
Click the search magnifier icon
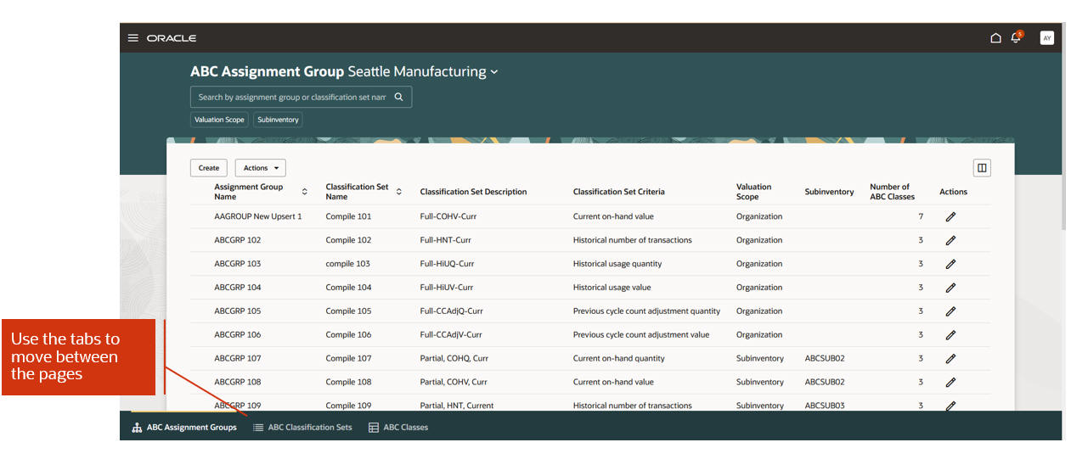point(398,97)
